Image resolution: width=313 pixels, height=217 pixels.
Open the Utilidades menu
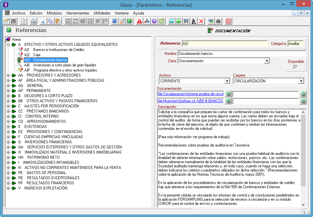point(102,13)
